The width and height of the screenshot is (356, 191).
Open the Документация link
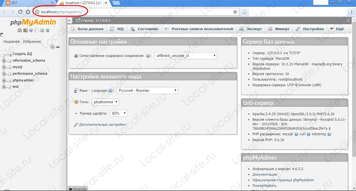tap(265, 174)
